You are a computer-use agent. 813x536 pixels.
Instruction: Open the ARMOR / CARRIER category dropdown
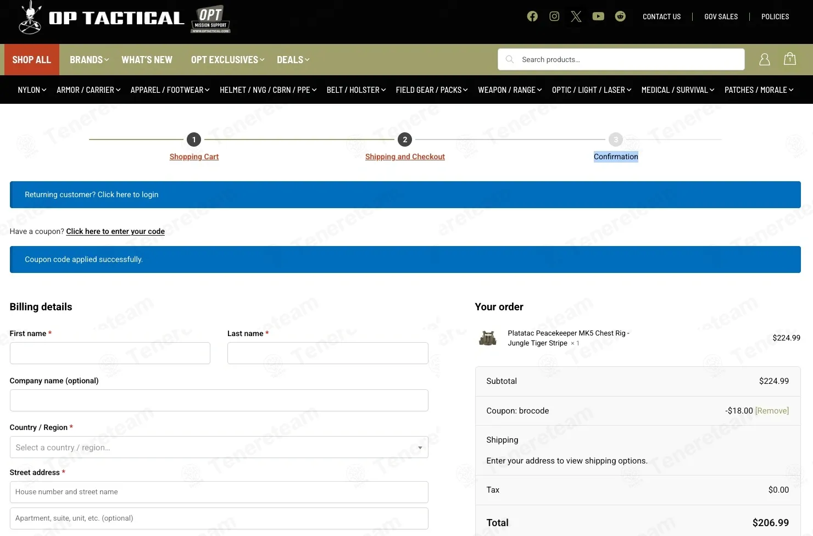pos(88,90)
